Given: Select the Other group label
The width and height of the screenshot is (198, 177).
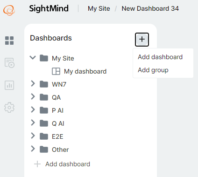Looking at the screenshot, I should coord(60,150).
